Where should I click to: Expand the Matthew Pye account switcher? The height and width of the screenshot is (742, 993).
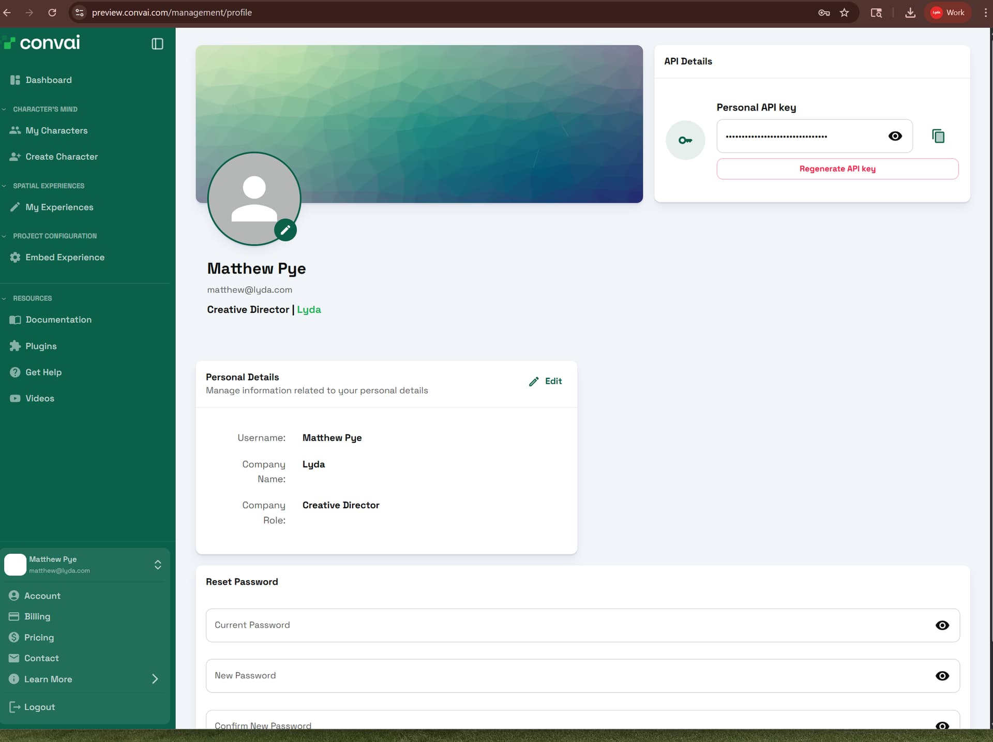coord(158,564)
